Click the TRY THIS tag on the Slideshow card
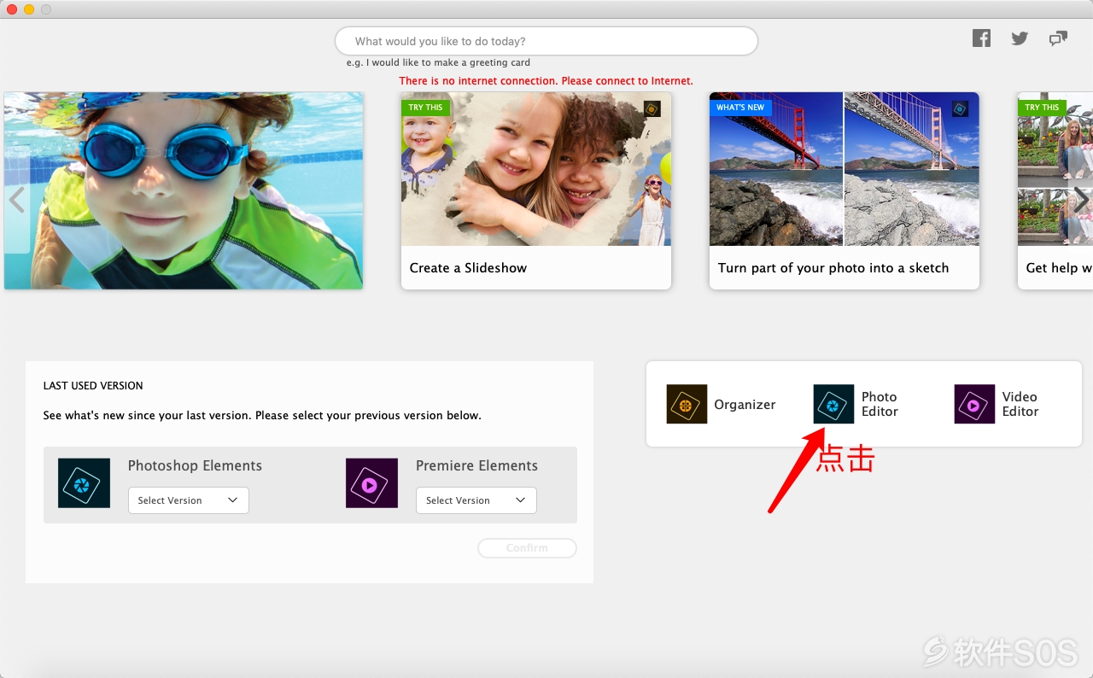Screen dimensions: 1093x678 [425, 108]
